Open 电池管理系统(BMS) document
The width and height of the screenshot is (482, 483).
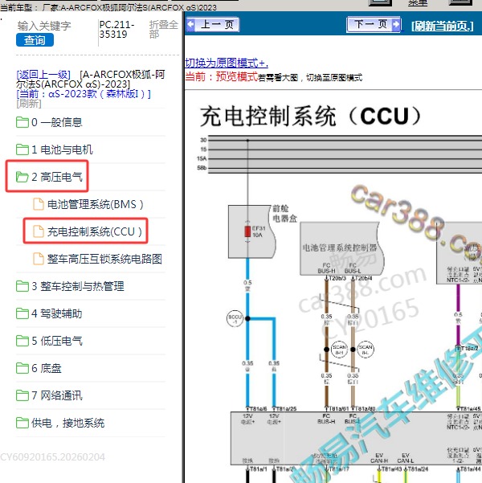coord(95,204)
